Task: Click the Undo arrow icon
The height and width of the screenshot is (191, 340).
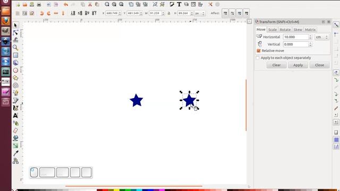Action: tap(66, 4)
